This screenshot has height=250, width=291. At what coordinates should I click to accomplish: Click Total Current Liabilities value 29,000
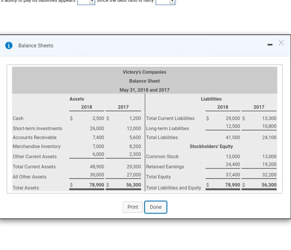click(x=233, y=118)
